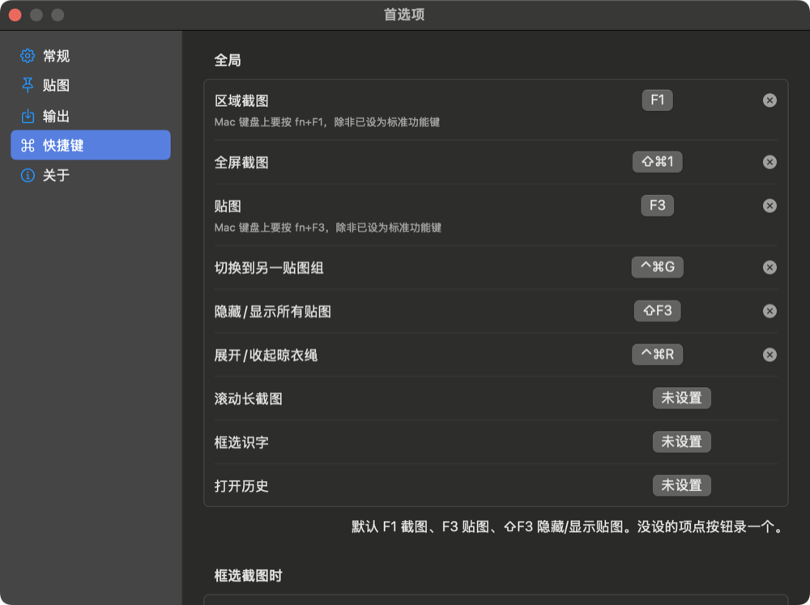Viewport: 810px width, 605px height.
Task: Click the export icon next to 输出
Action: 28,116
